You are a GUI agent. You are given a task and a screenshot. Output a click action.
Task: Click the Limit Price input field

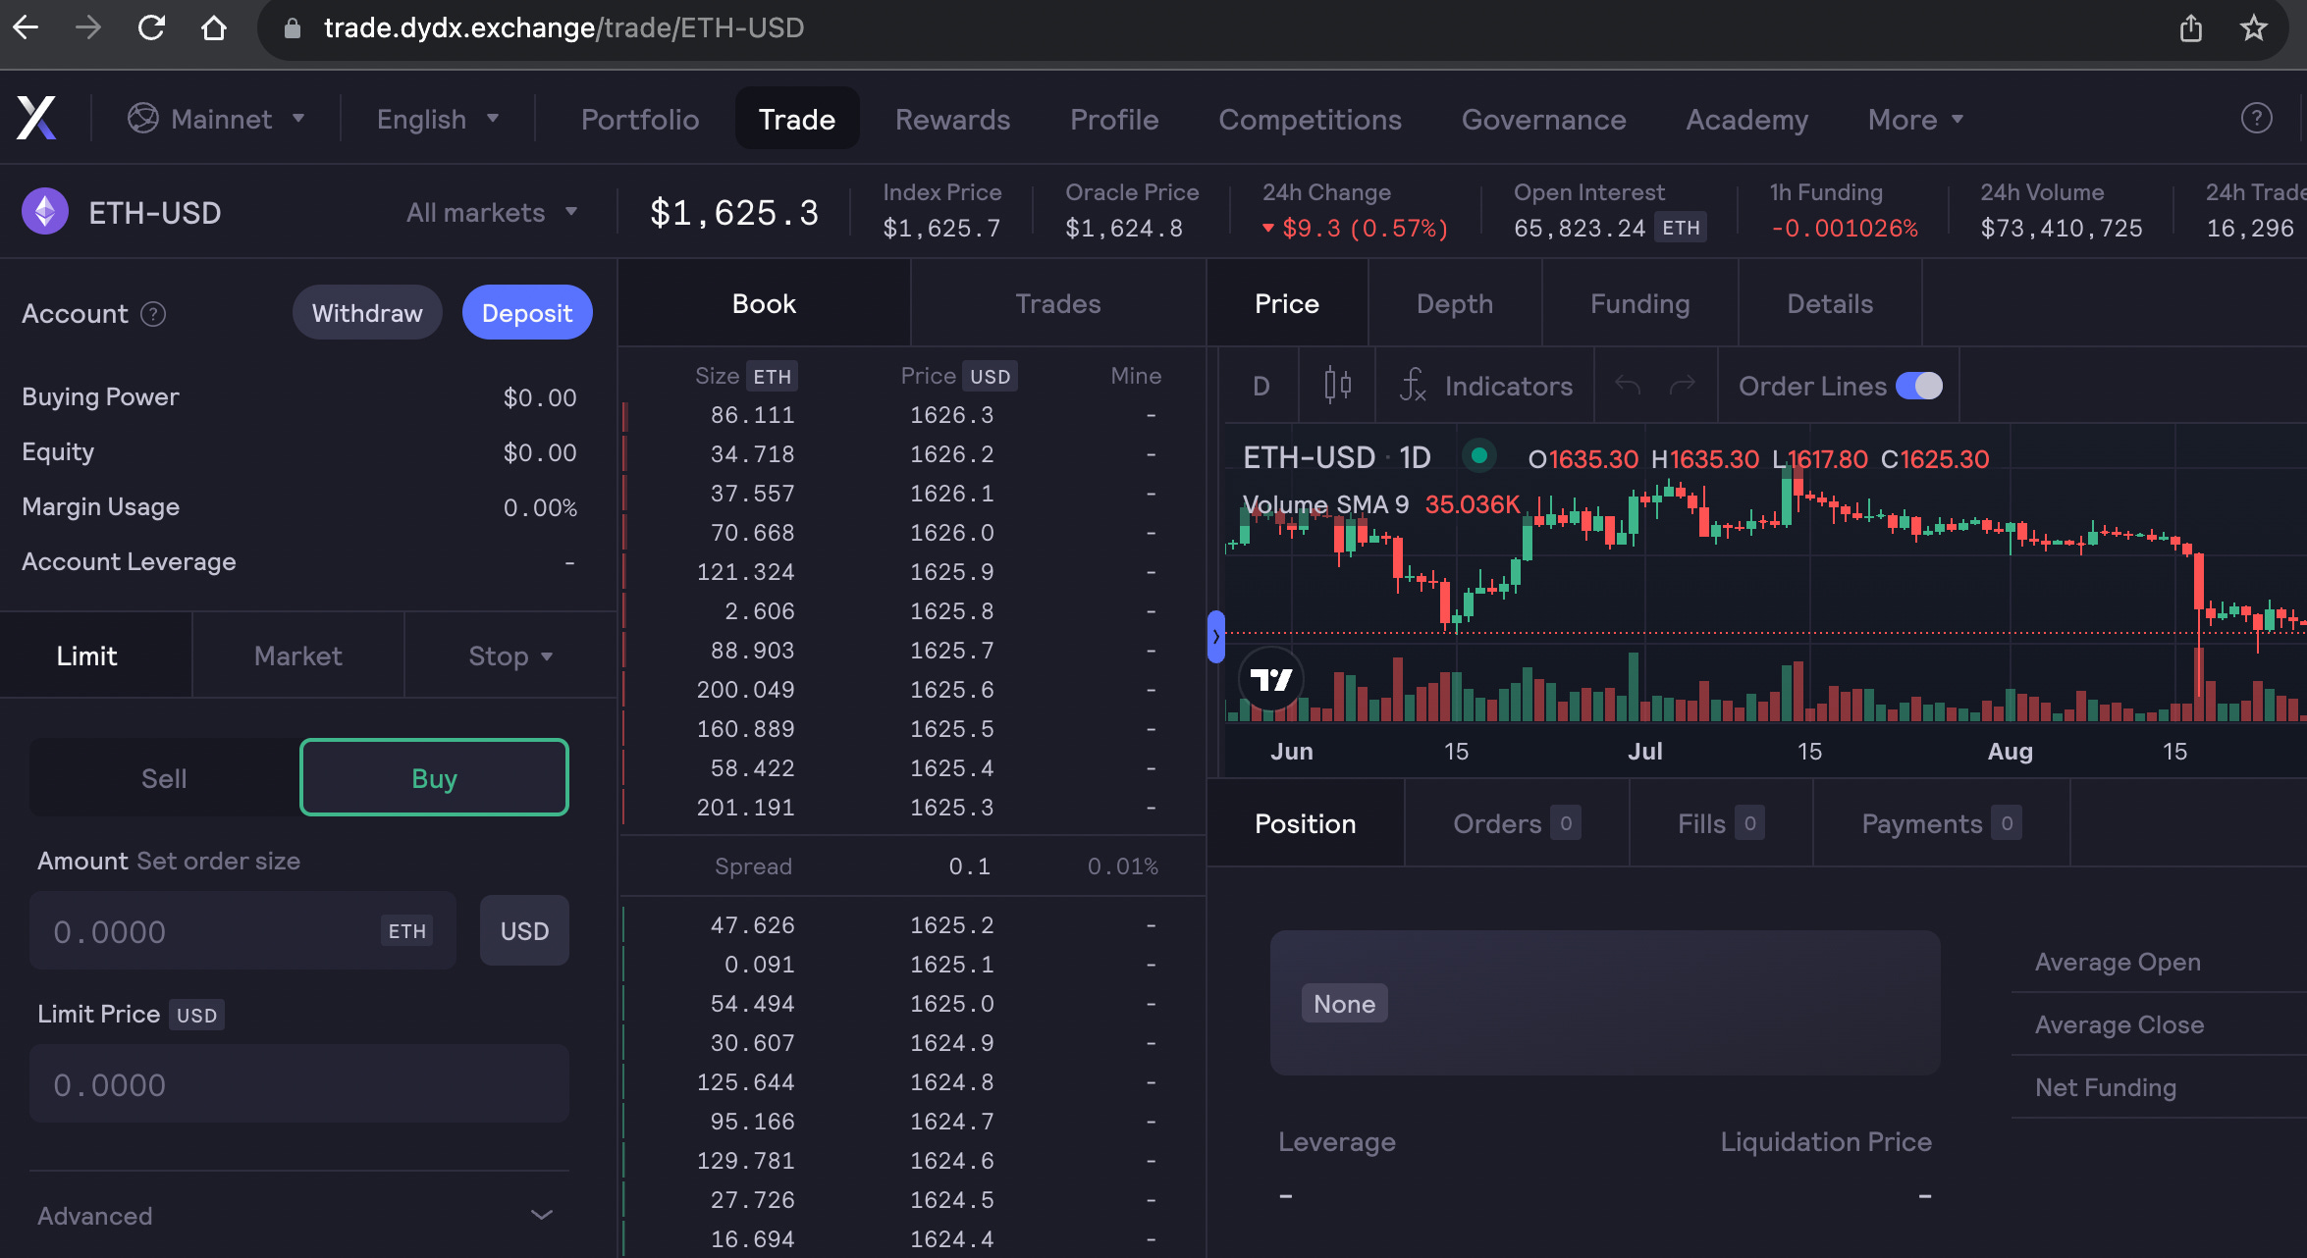[x=299, y=1083]
